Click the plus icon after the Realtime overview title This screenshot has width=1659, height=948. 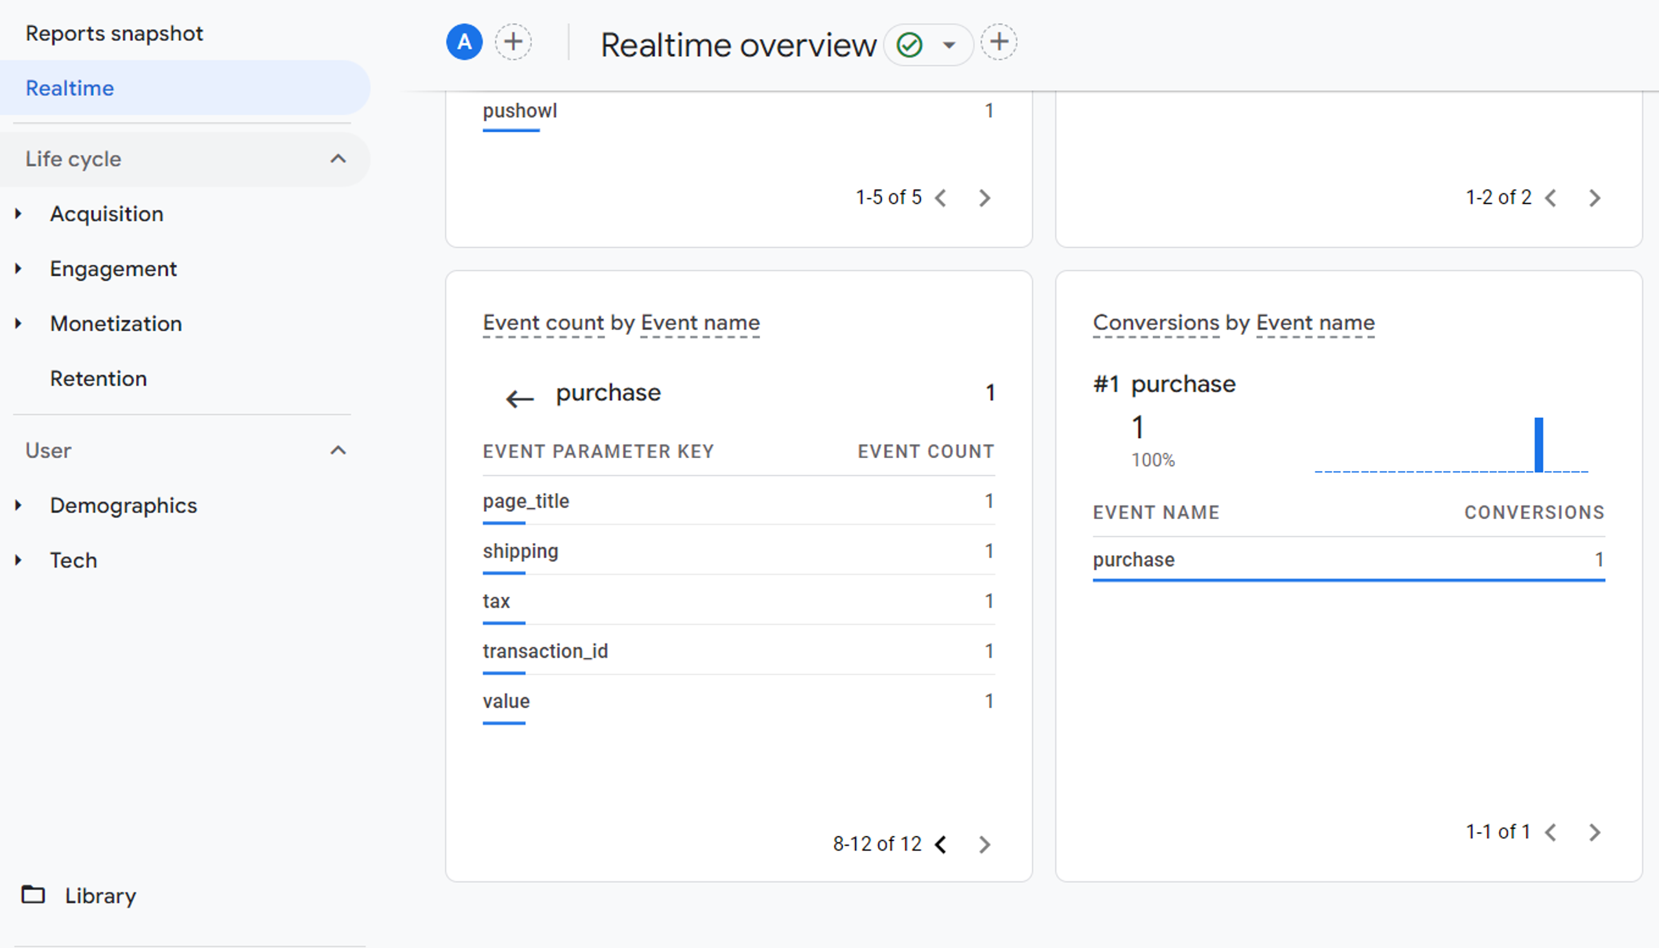[x=999, y=42]
